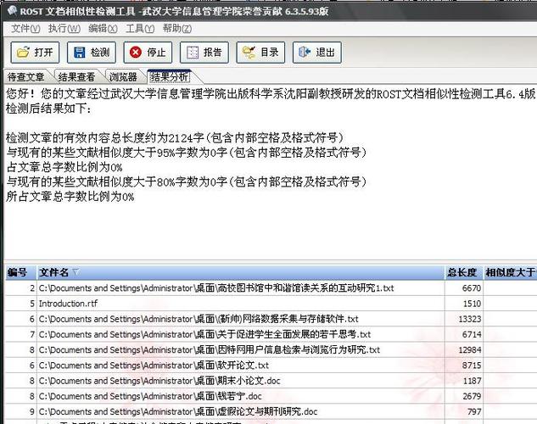The height and width of the screenshot is (424, 537).
Task: Open the 文件(V) menu
Action: click(25, 28)
